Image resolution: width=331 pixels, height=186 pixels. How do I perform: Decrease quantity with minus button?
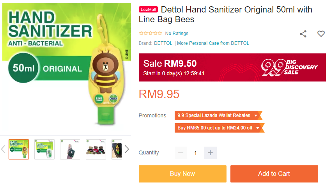point(181,152)
